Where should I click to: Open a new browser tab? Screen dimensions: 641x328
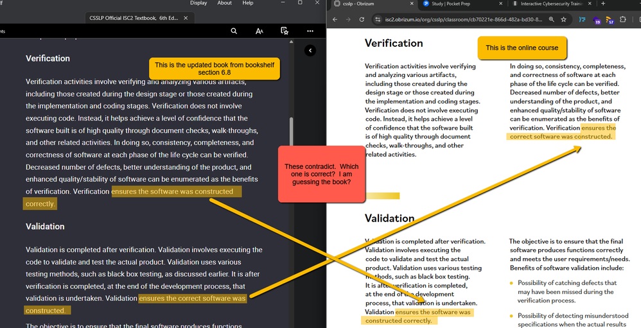click(x=602, y=4)
